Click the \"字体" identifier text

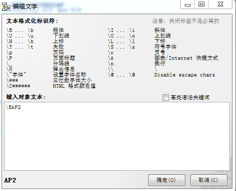16,75
